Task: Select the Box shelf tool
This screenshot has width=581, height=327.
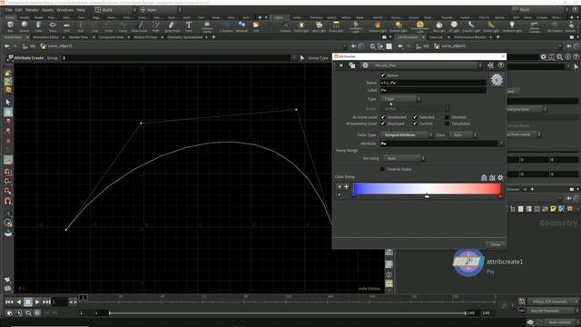Action: (x=10, y=26)
